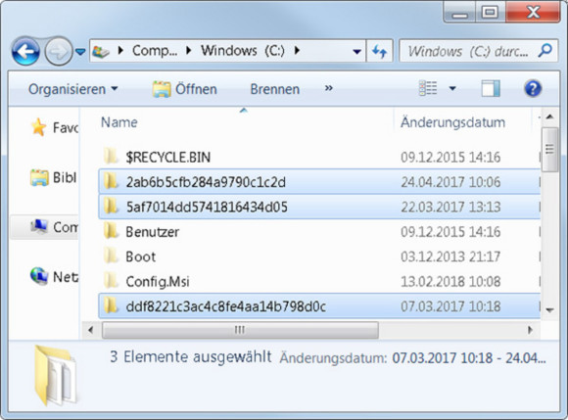The height and width of the screenshot is (420, 568).
Task: Click the Windows (C:) search field
Action: point(468,51)
